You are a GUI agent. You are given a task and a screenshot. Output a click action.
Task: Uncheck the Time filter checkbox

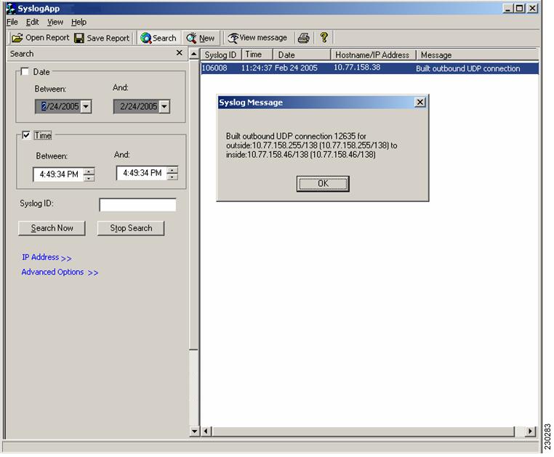(25, 135)
